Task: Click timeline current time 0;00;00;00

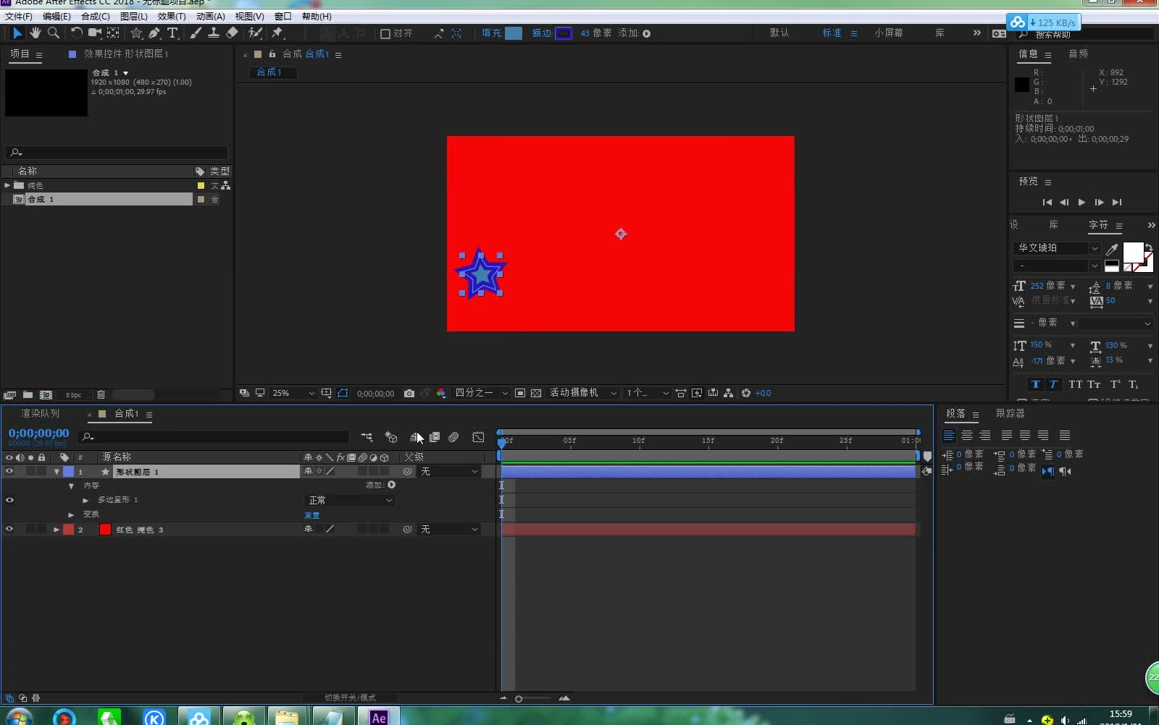Action: 38,433
